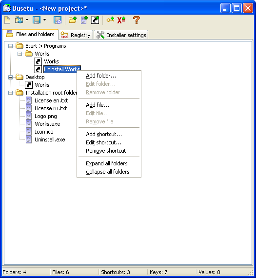Image resolution: width=256 pixels, height=278 pixels.
Task: Collapse the Start > Programs node
Action: click(x=10, y=46)
